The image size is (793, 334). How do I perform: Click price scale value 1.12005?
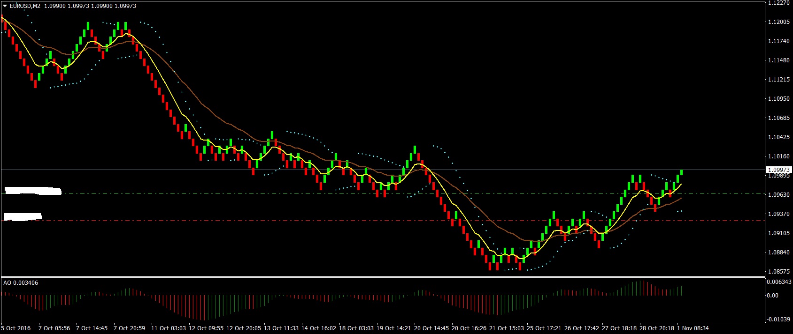[x=779, y=22]
